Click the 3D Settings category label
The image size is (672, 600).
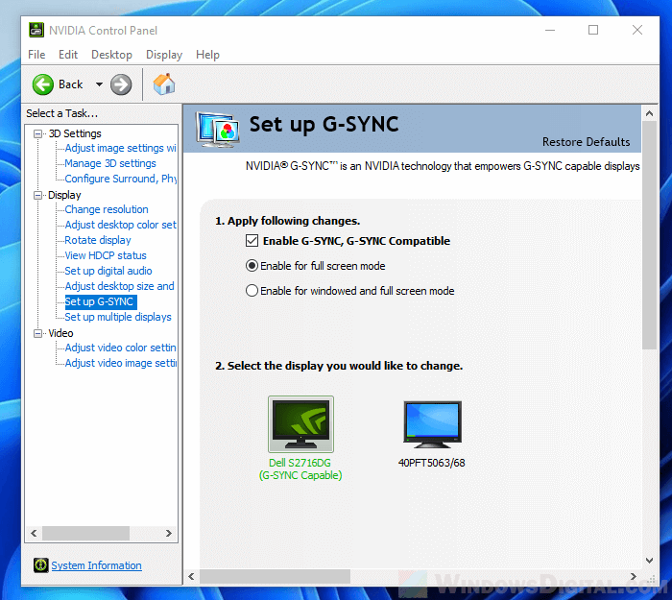[x=75, y=133]
